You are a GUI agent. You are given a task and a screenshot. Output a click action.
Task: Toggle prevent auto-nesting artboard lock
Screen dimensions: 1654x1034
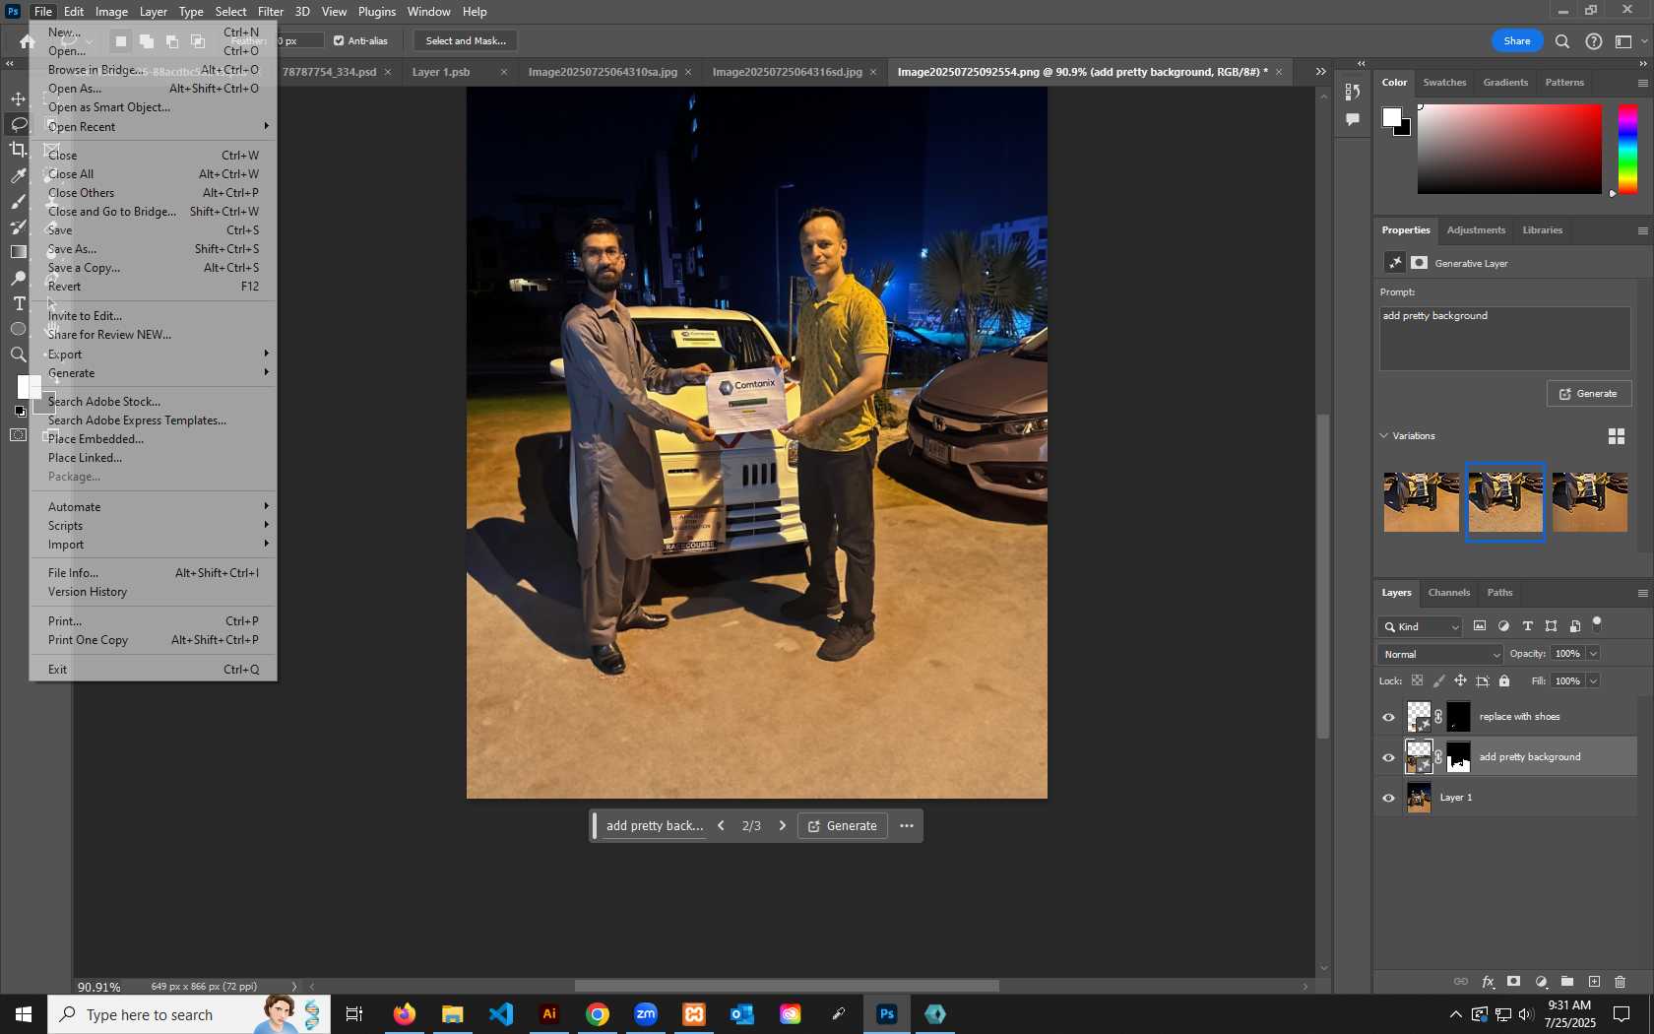click(1483, 681)
